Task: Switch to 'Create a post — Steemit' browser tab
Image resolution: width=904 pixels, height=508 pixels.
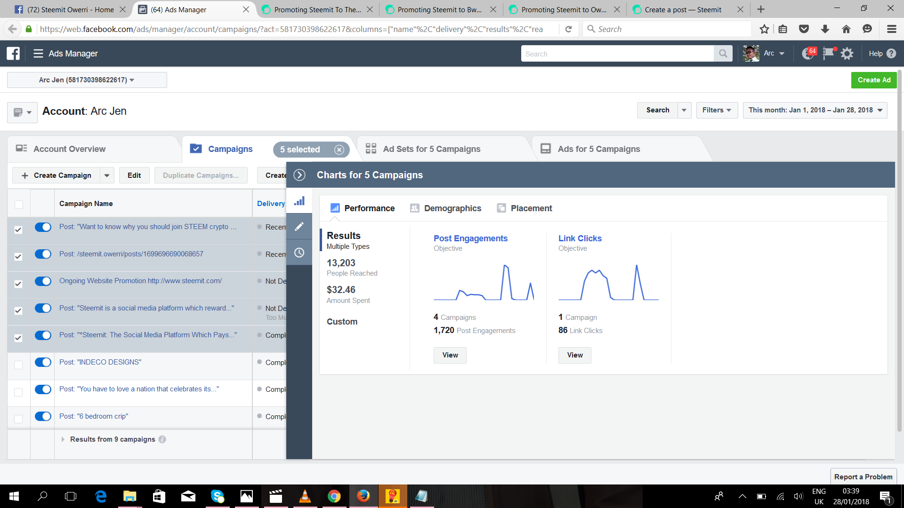Action: (x=683, y=9)
